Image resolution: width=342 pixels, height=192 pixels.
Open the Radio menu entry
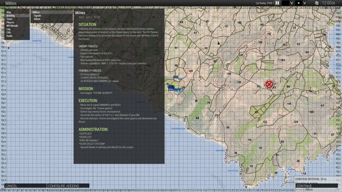9,36
